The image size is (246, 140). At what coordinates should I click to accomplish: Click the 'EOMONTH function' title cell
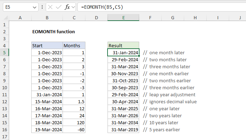click(x=53, y=32)
